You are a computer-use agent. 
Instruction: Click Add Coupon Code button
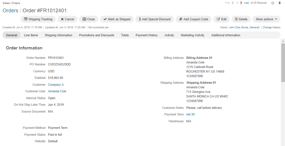point(194,19)
